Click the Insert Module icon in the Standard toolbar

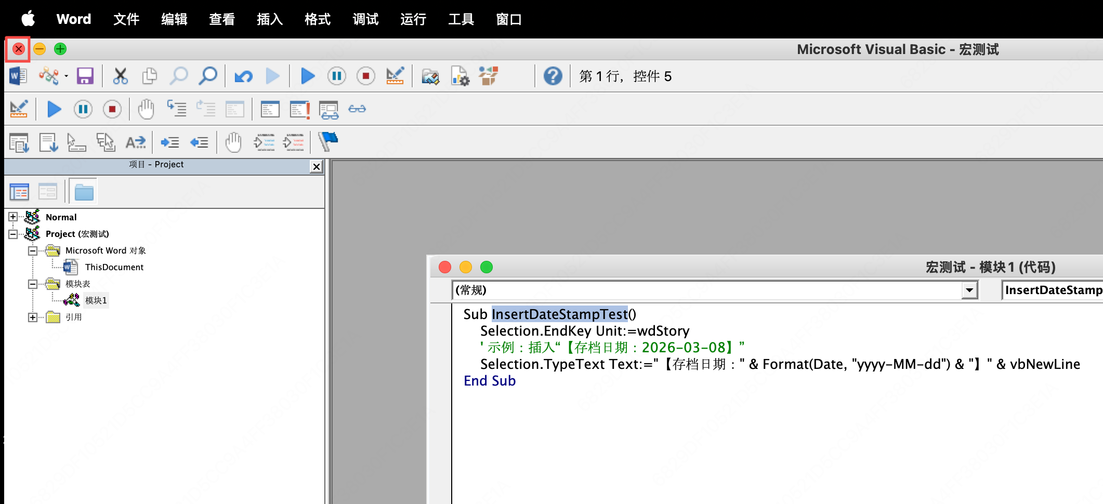[48, 76]
